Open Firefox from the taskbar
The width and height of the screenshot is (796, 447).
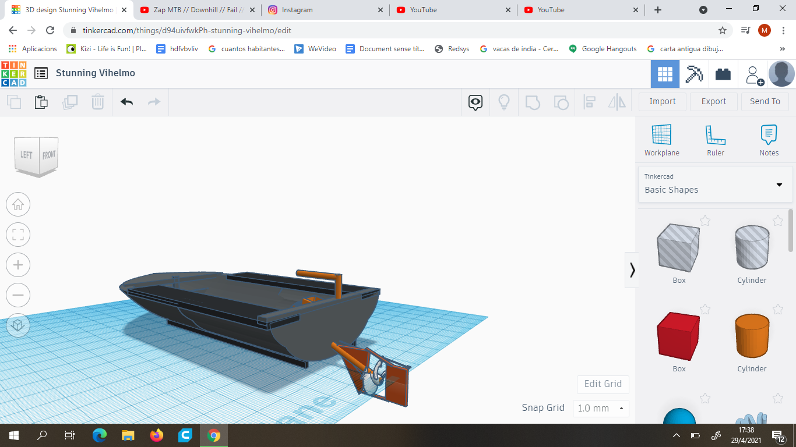coord(157,435)
